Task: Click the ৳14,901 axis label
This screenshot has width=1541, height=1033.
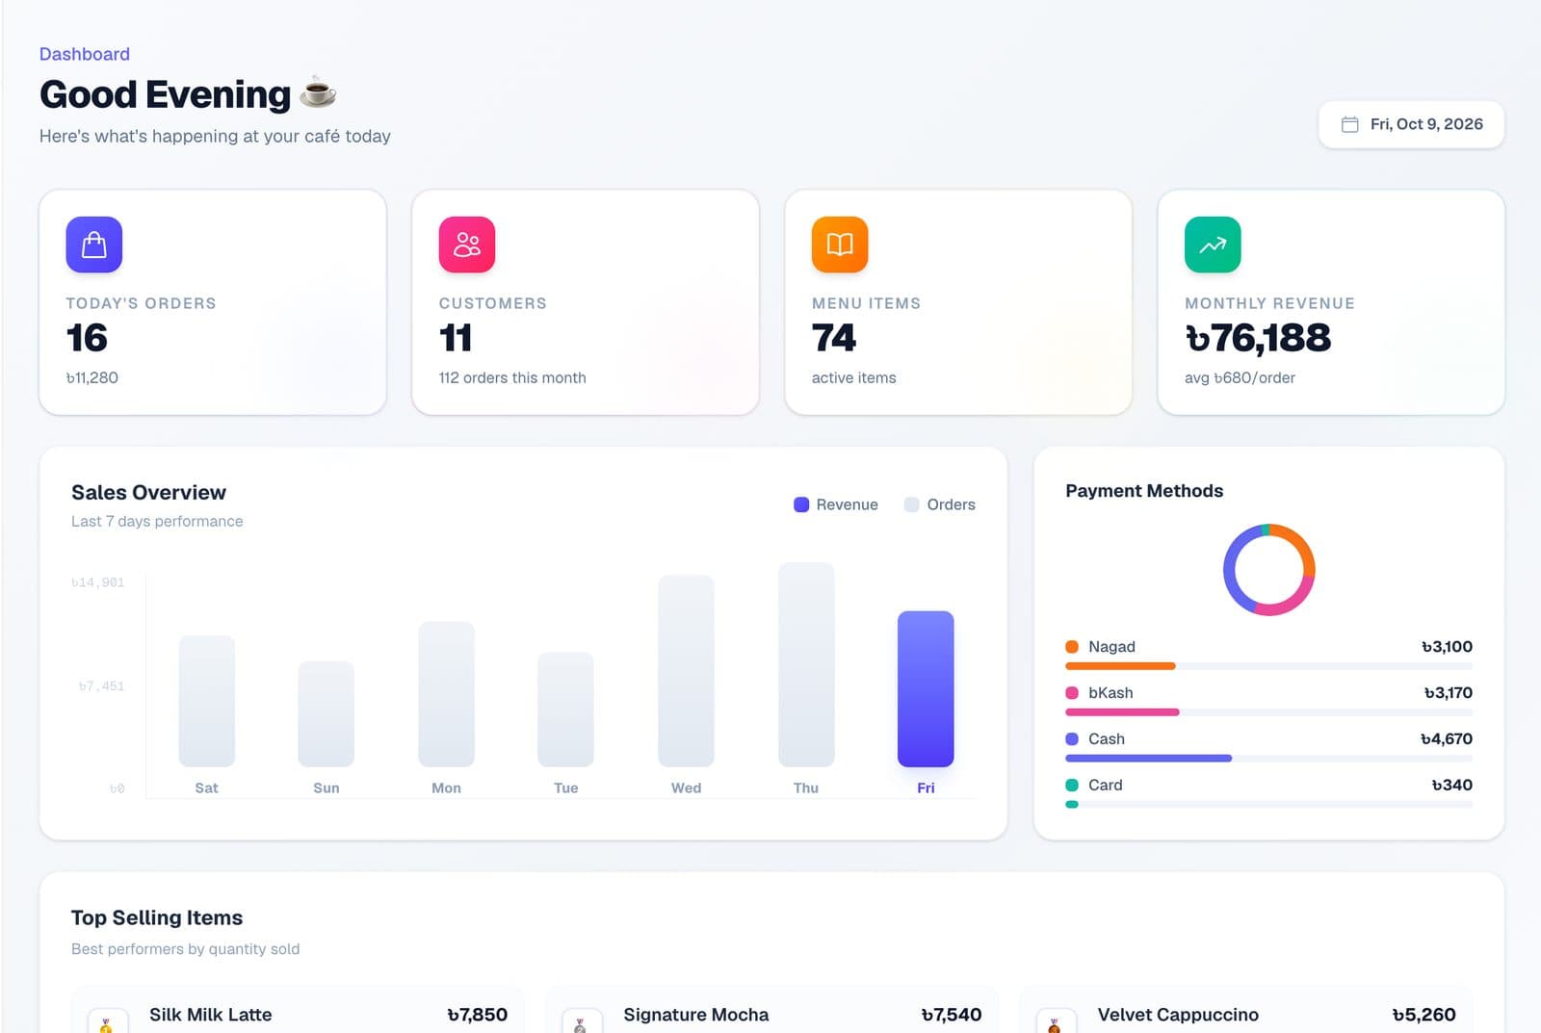Action: [x=98, y=582]
